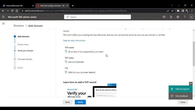Screen dimensions: 195x110
Task: Open the Chrome profile picture
Action: pos(187,11)
